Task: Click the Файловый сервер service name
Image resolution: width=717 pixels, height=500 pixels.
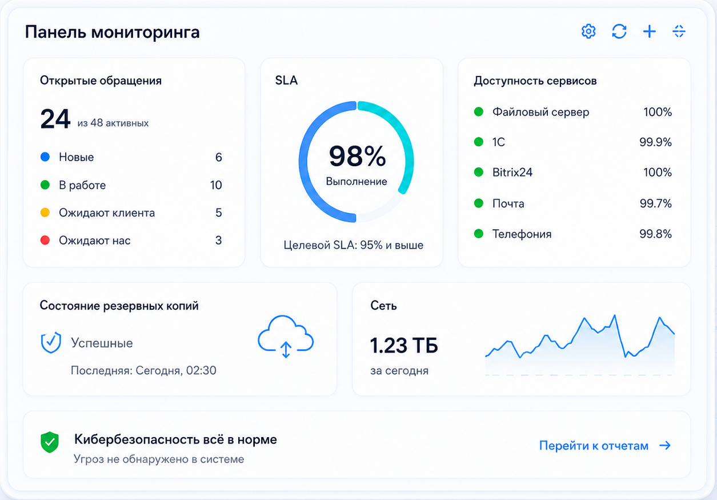Action: click(x=540, y=112)
